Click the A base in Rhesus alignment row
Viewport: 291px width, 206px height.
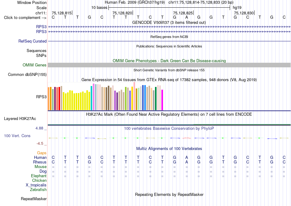187,162
